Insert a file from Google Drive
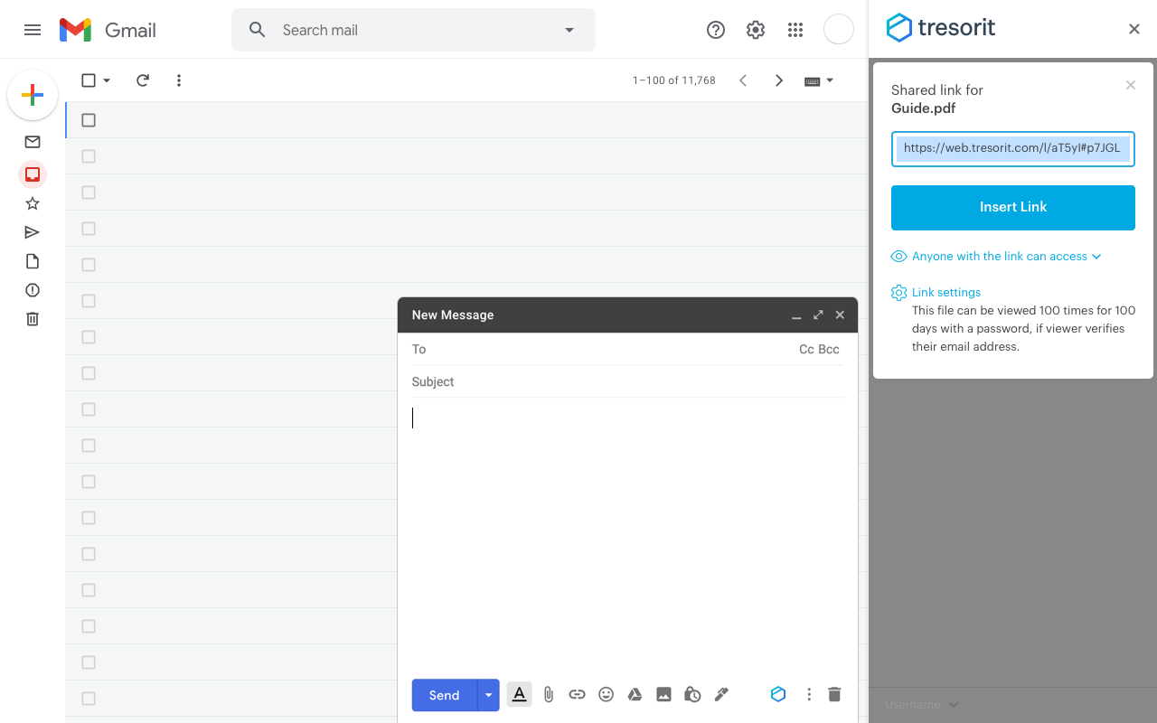Screen dimensions: 1157x723 tap(635, 694)
